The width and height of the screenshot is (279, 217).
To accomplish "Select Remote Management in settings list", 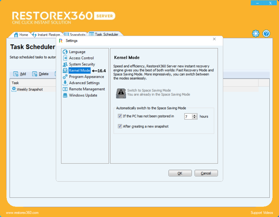I will click(87, 89).
